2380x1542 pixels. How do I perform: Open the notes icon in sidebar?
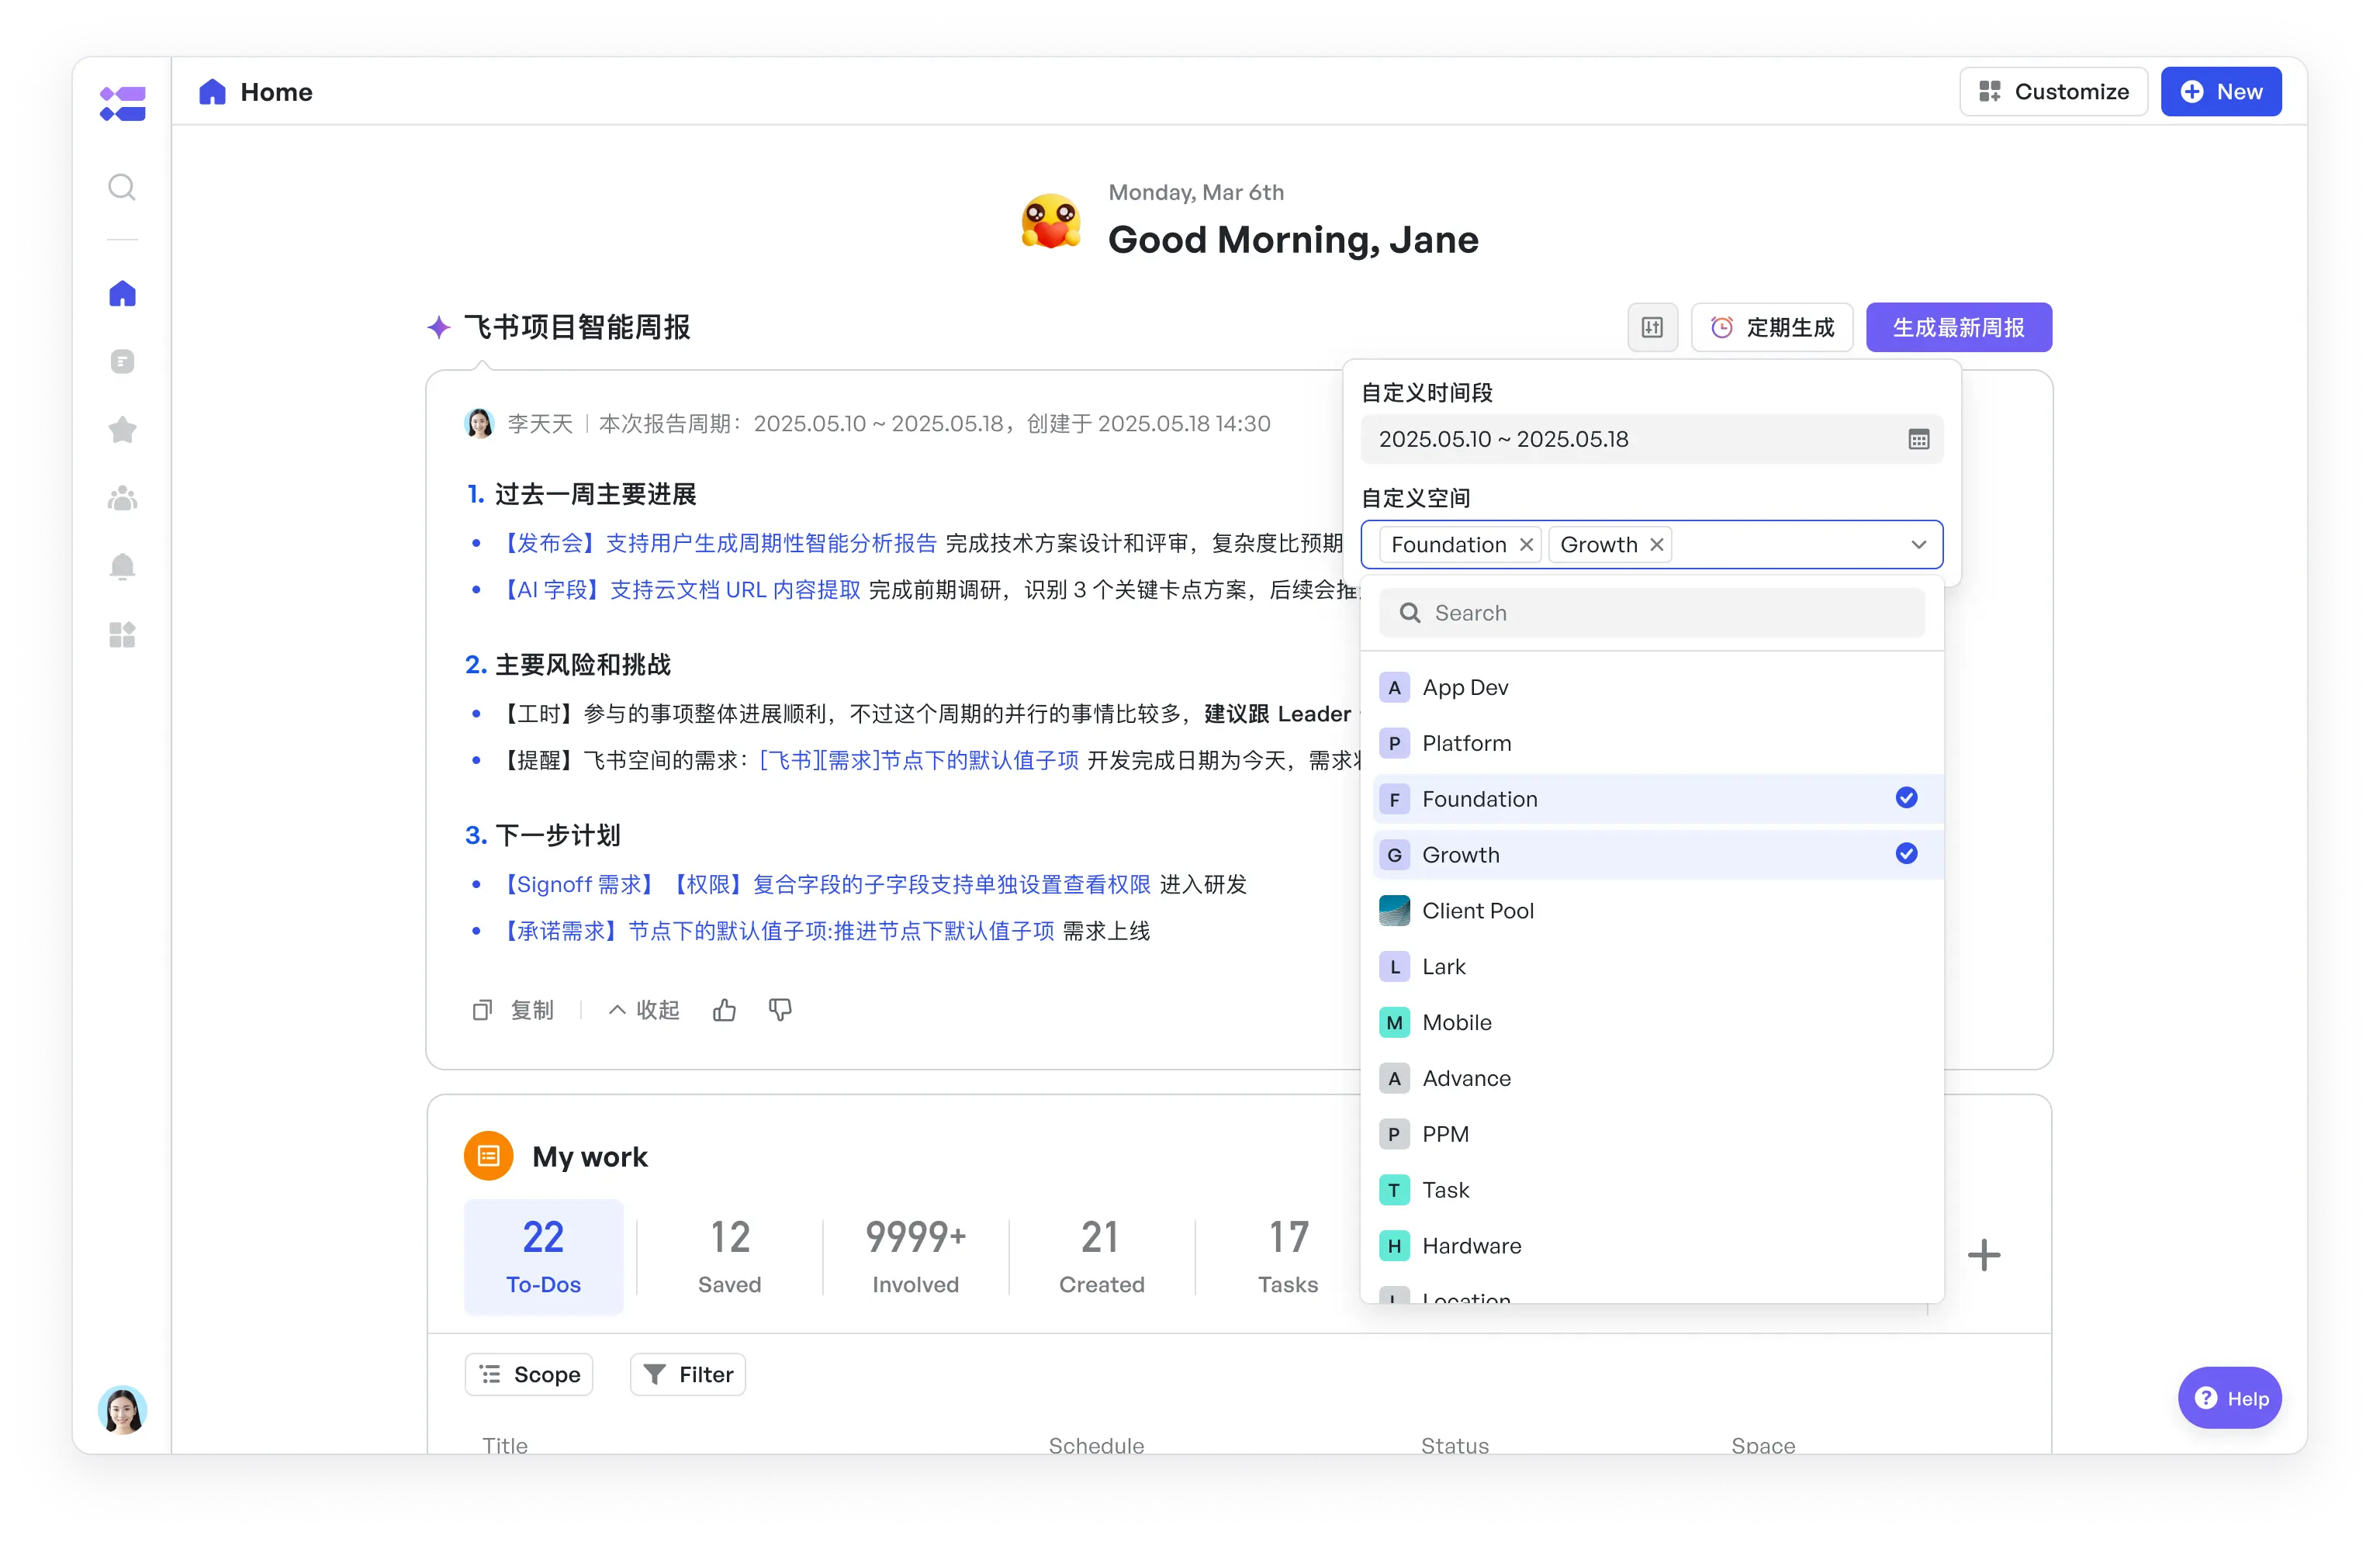click(x=122, y=361)
